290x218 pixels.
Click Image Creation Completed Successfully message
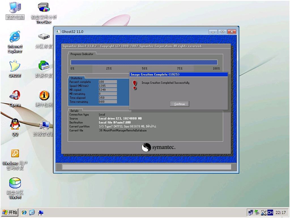[x=165, y=83]
